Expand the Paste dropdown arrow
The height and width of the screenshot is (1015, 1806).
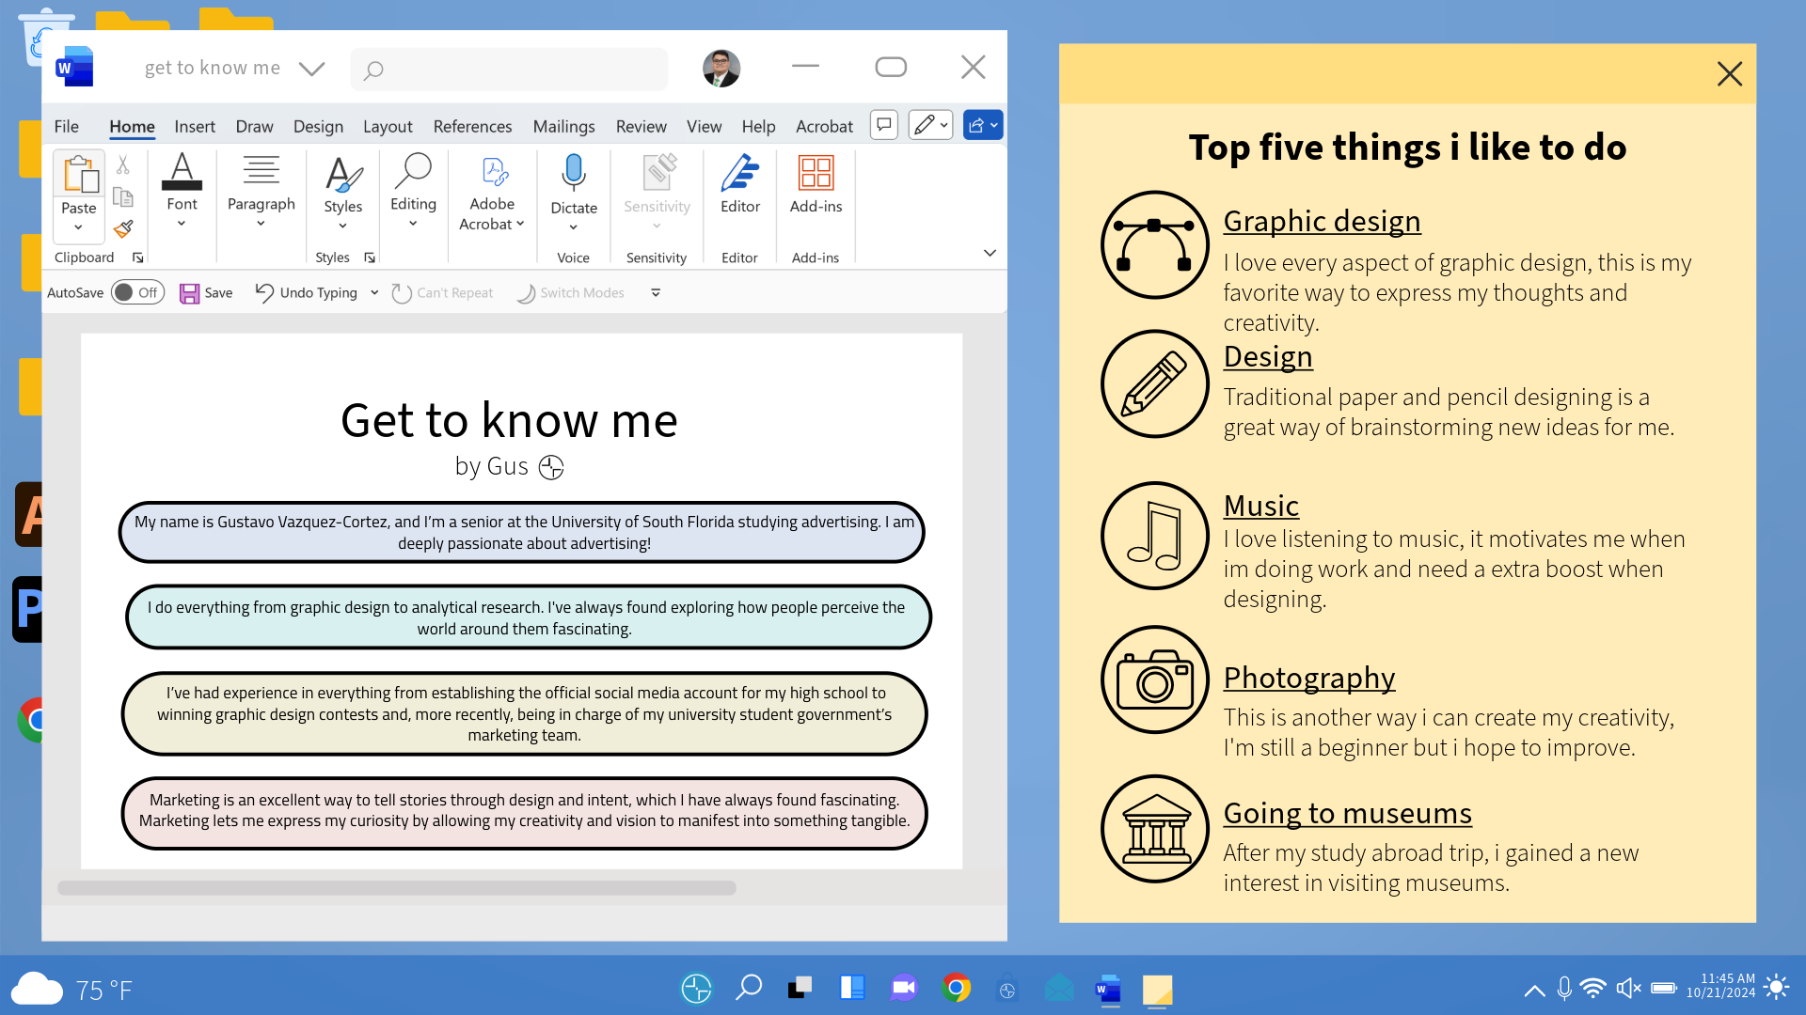(x=78, y=227)
